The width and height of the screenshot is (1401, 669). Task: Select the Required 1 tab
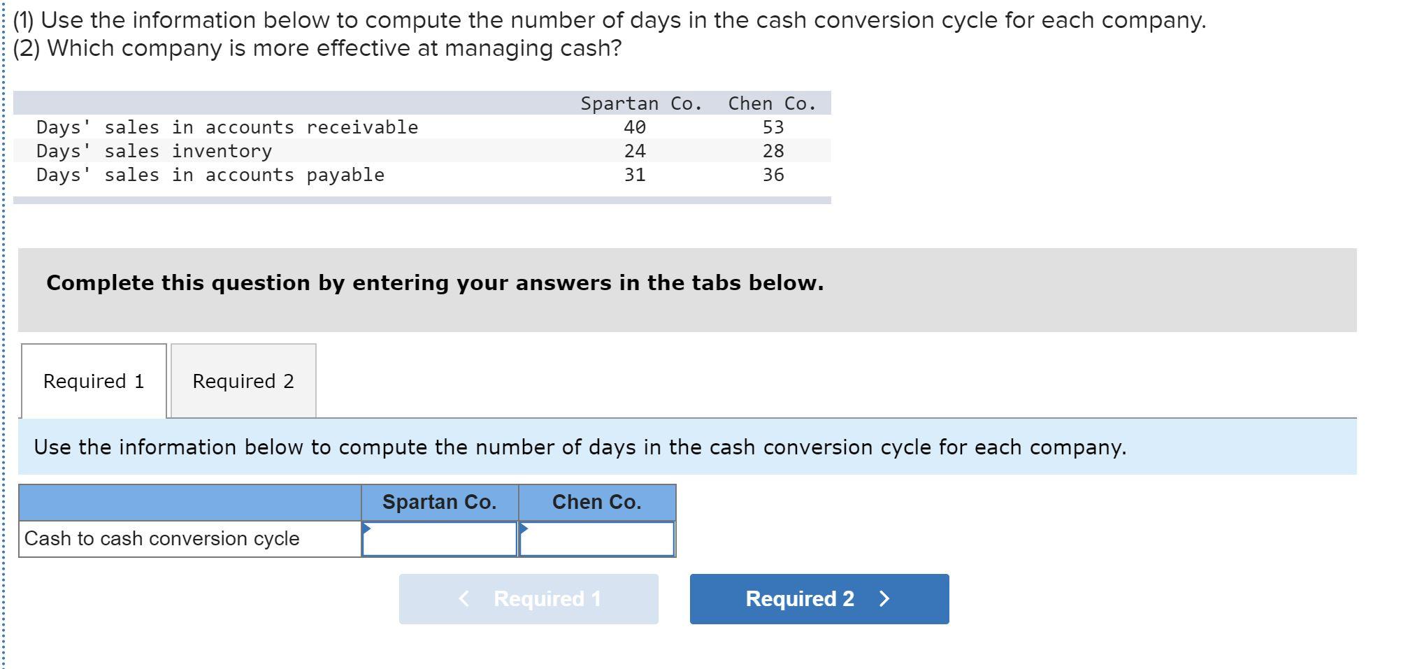[94, 380]
